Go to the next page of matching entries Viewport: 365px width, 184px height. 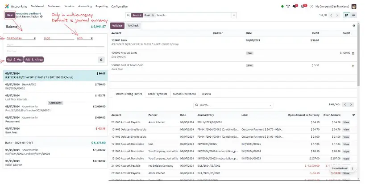point(351,105)
